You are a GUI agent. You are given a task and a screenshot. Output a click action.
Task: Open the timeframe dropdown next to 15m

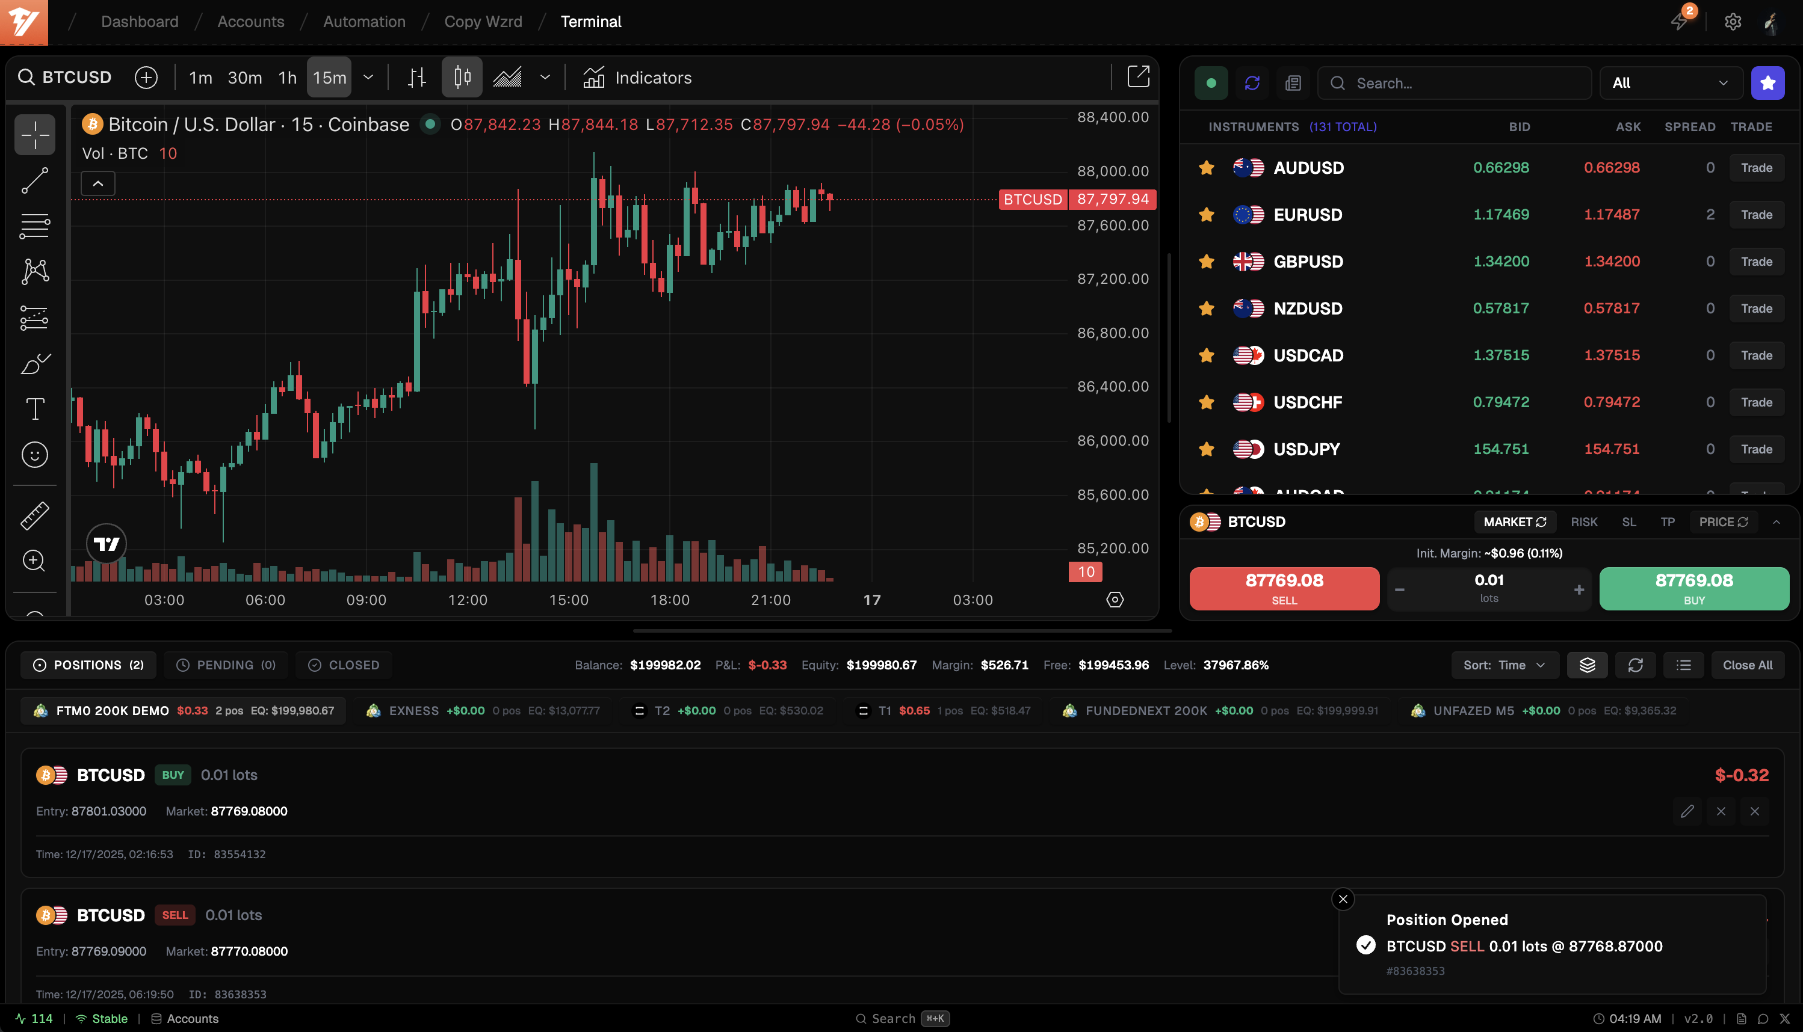point(368,77)
